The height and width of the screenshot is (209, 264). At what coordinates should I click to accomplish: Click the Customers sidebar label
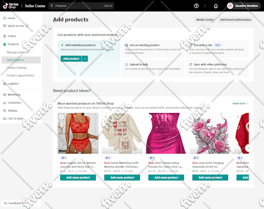pos(14,103)
